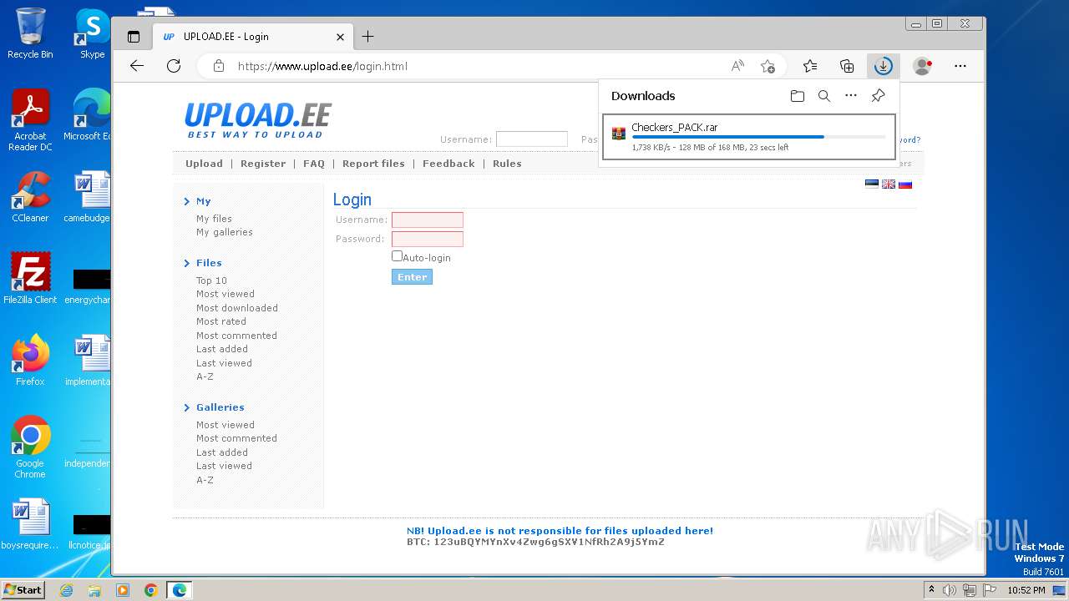Open tab actions menu in Edge
The image size is (1069, 601).
[x=134, y=37]
